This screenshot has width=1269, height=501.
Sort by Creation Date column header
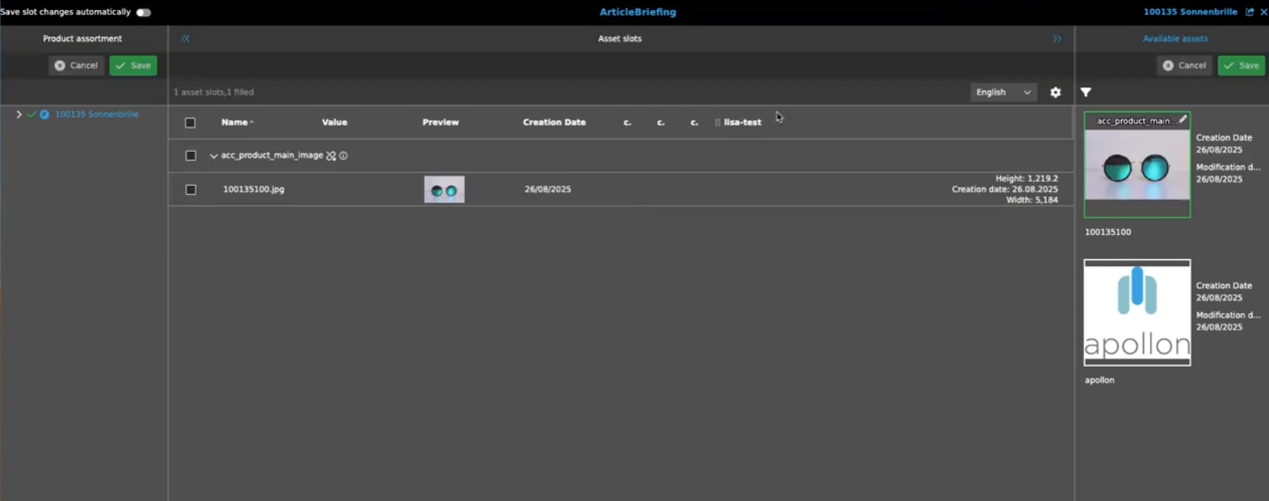[x=554, y=122]
